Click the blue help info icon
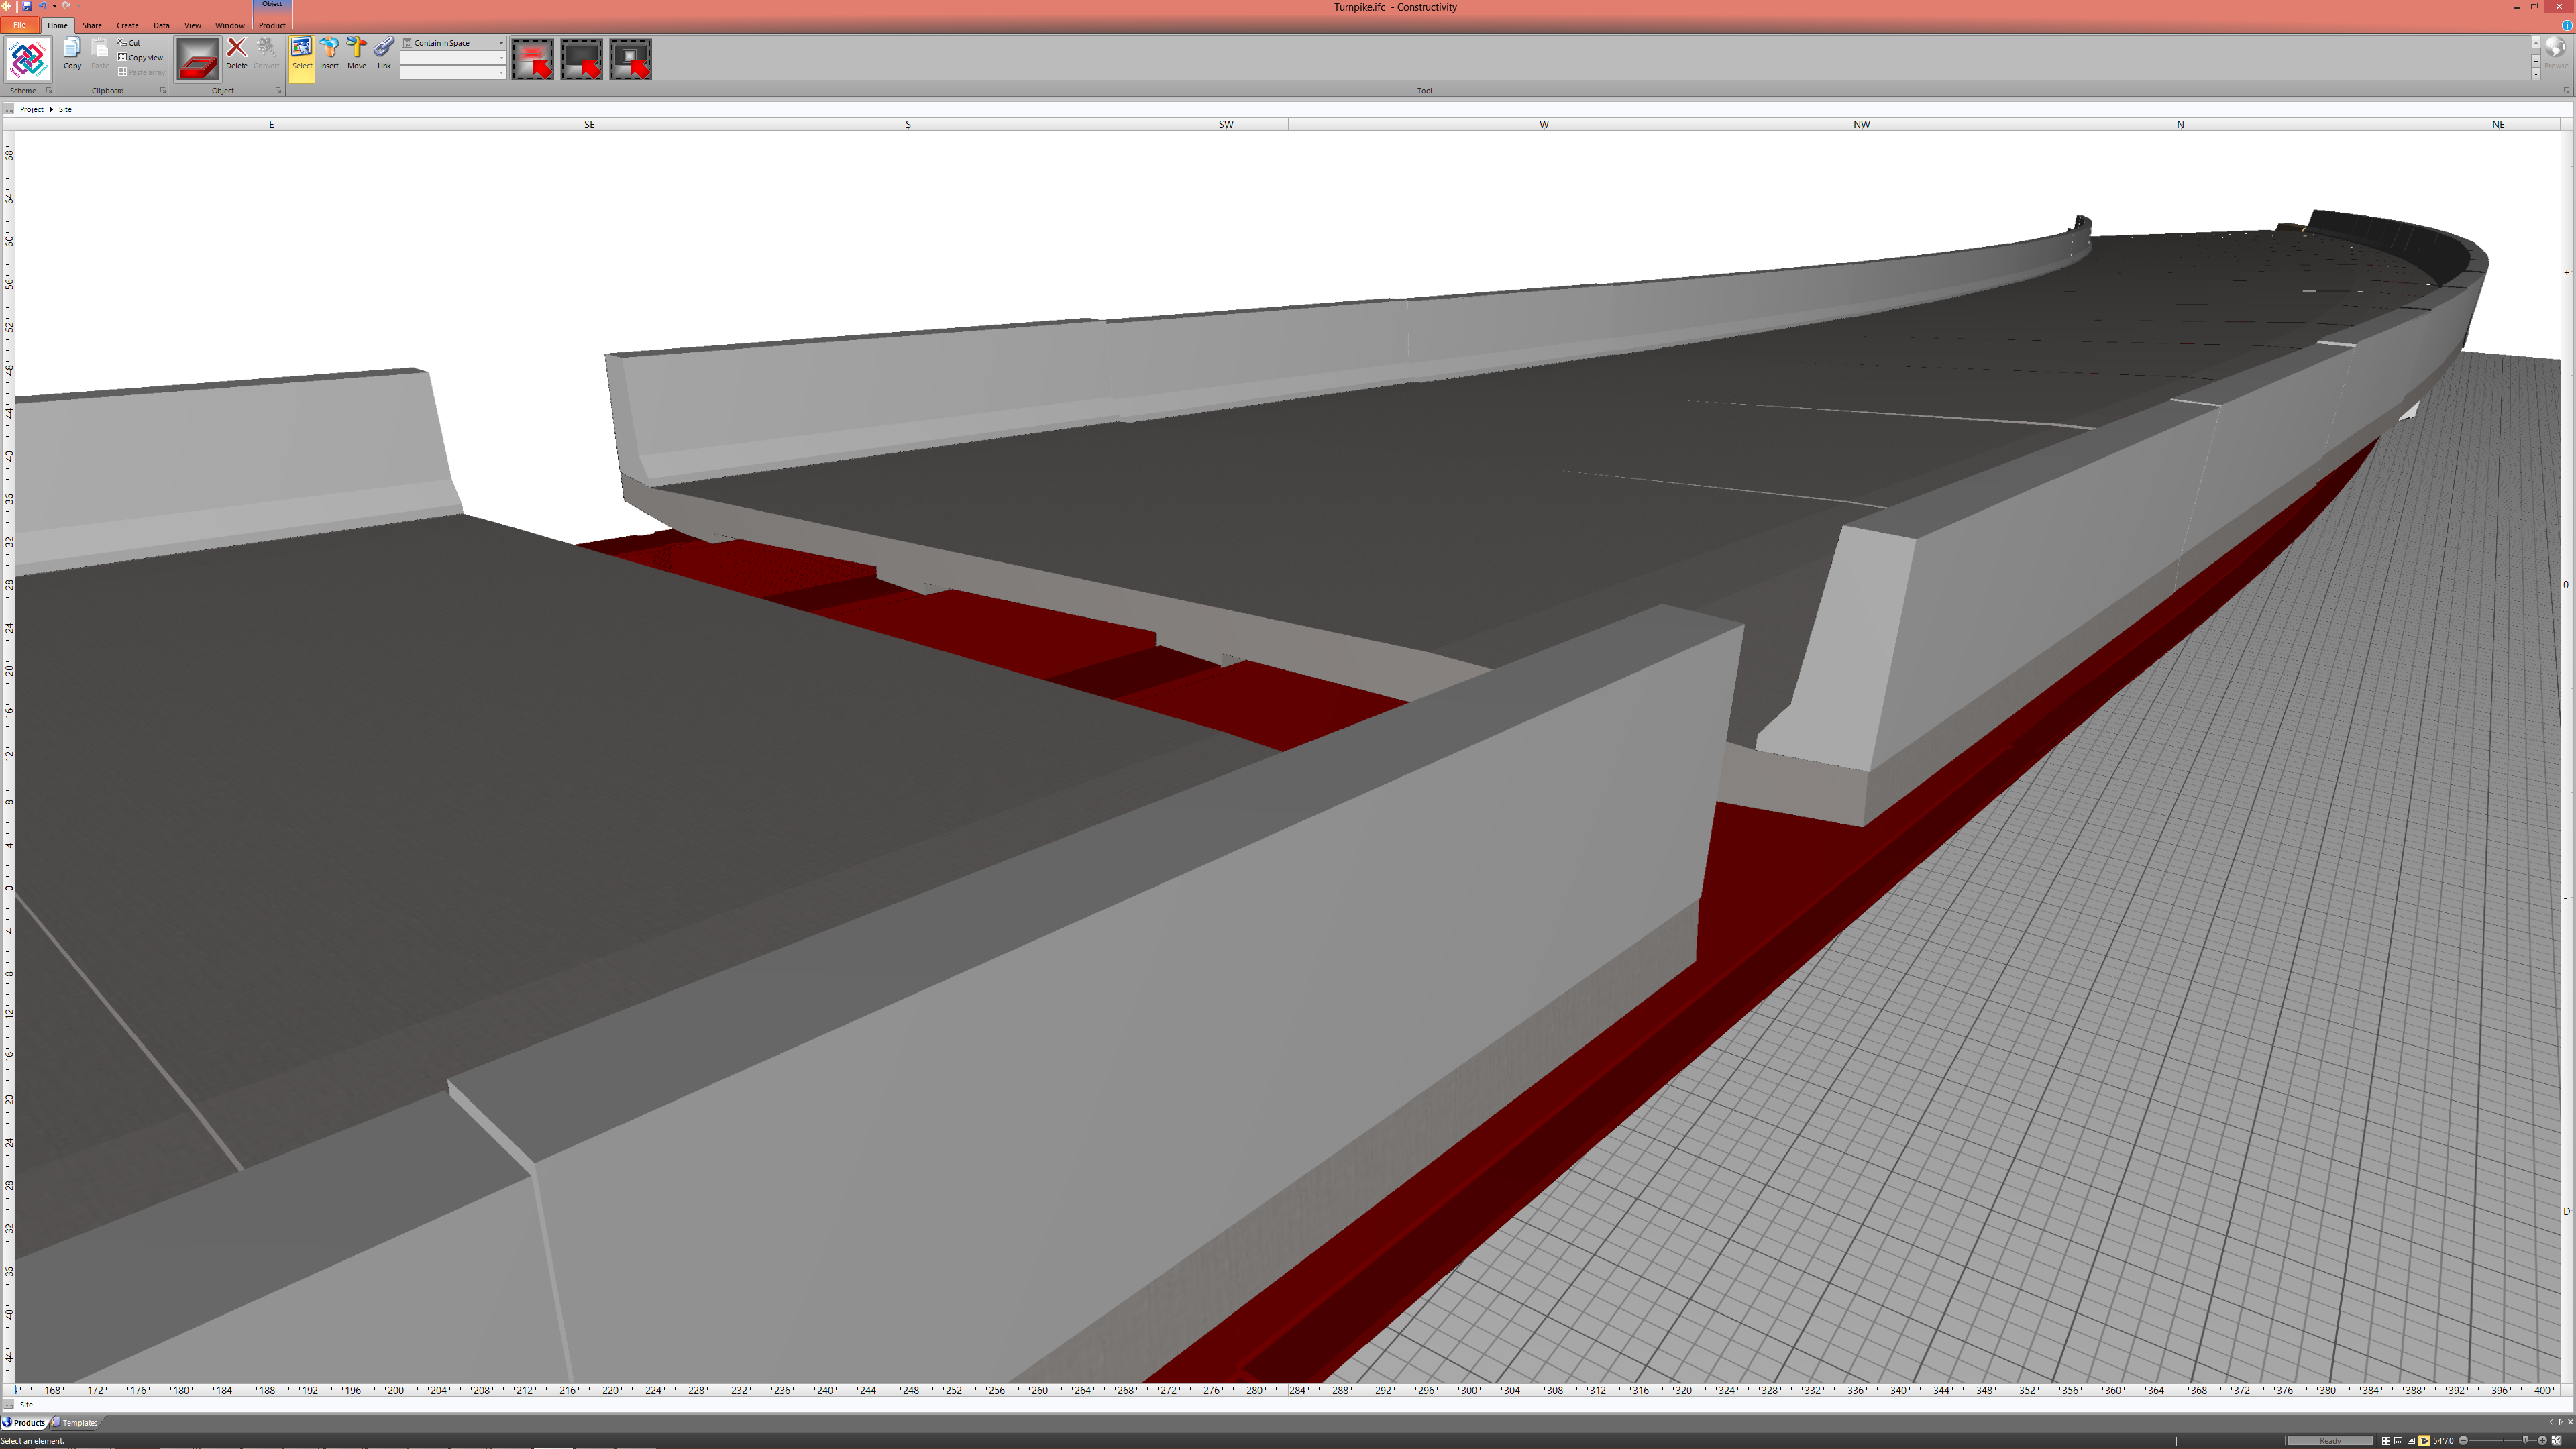Screen dimensions: 2576x1449 pos(2566,25)
